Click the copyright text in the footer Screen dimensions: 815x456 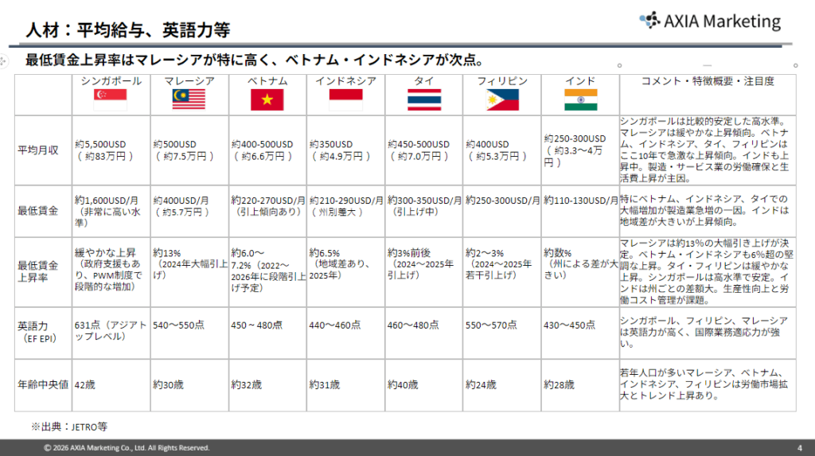[127, 448]
